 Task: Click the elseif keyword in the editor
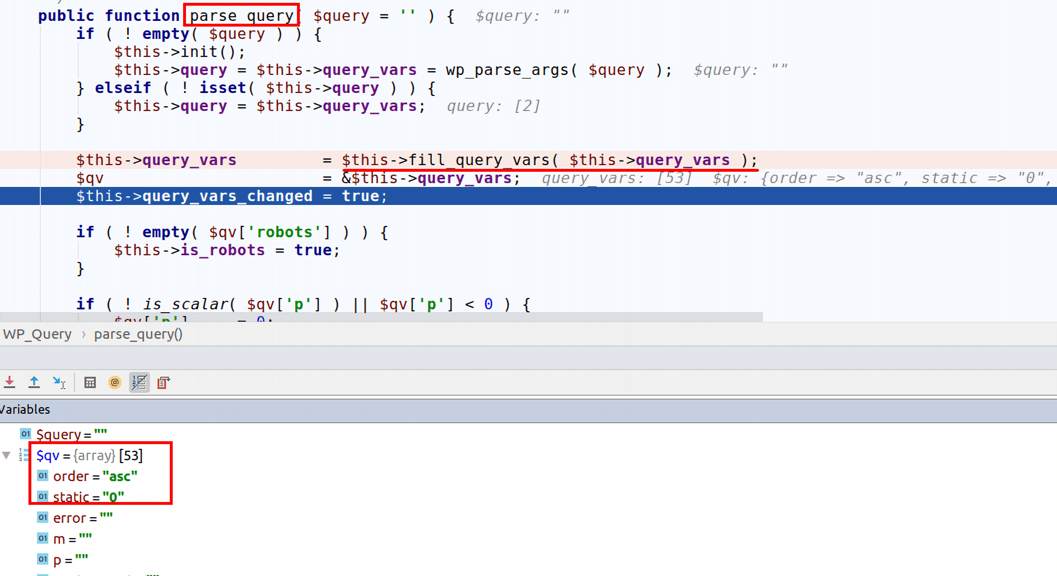tap(123, 88)
